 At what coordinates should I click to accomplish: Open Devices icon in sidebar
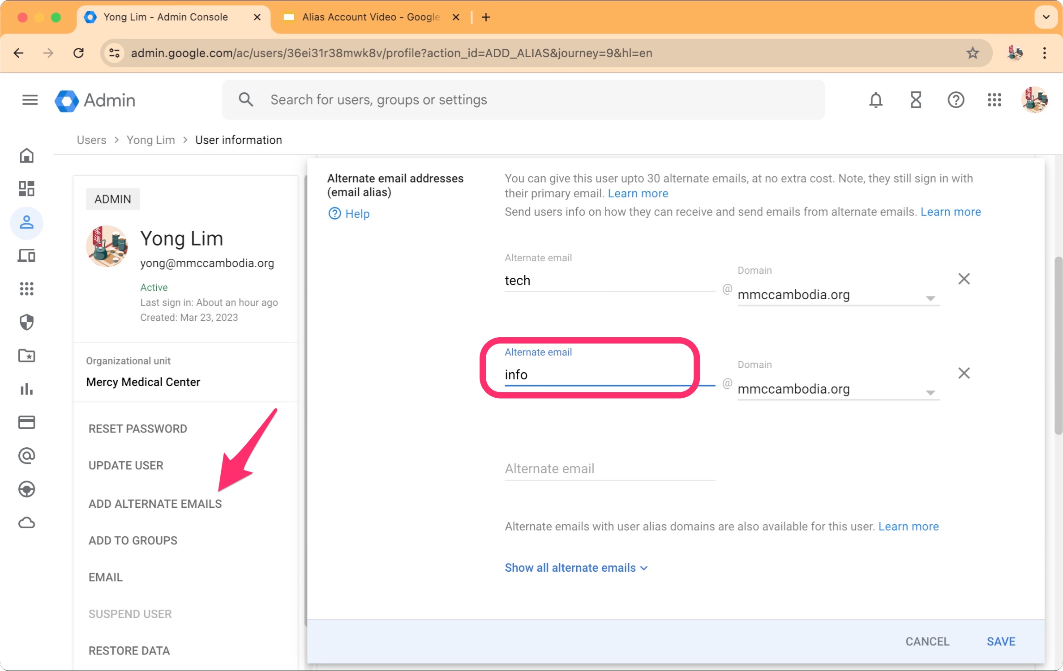coord(26,256)
